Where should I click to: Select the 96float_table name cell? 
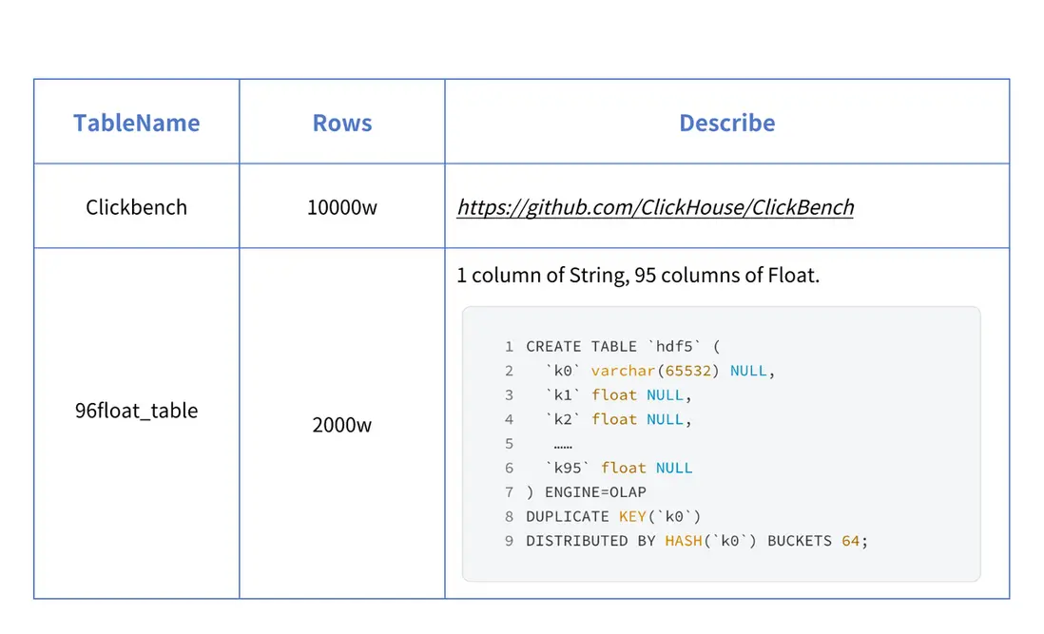coord(136,411)
